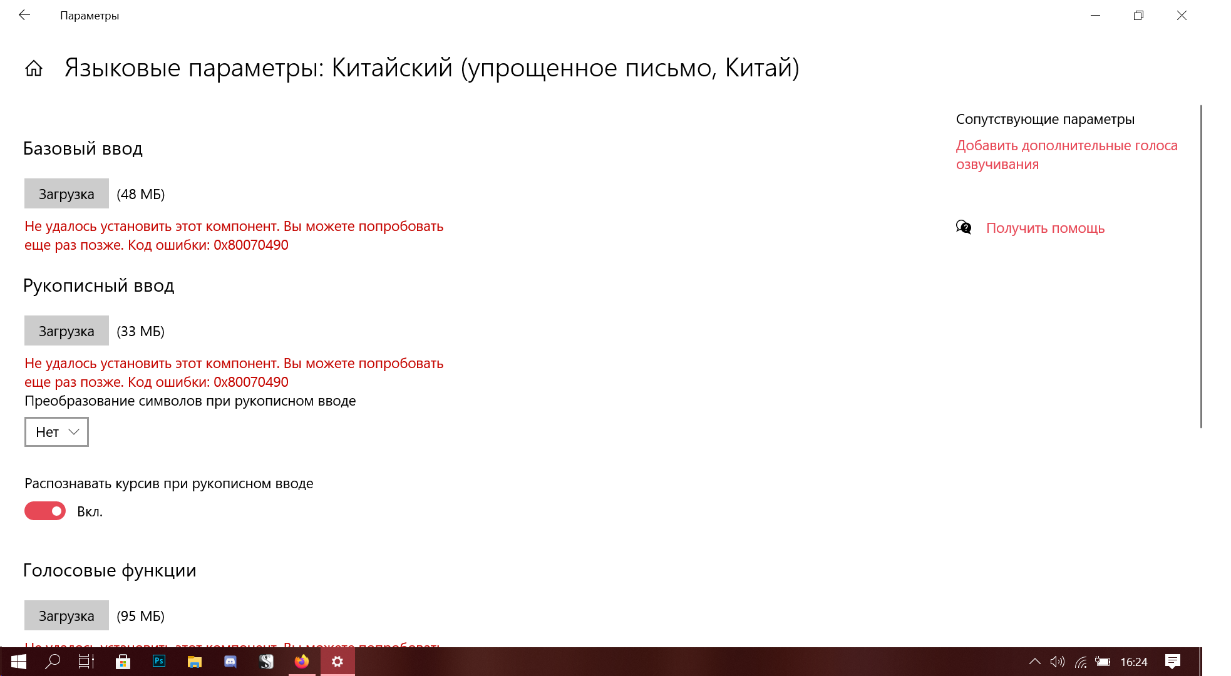Viewport: 1231px width, 676px height.
Task: Switch to Firefox on the taskbar
Action: (302, 662)
